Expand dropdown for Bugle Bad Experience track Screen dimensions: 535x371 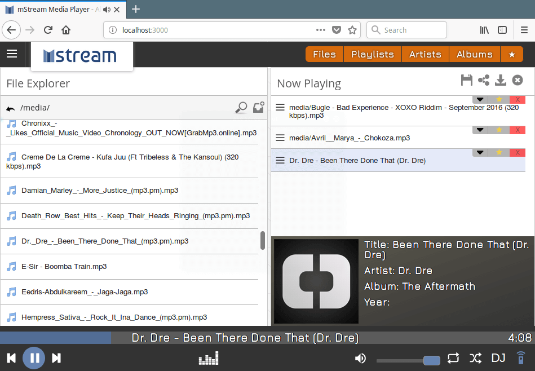[x=480, y=100]
